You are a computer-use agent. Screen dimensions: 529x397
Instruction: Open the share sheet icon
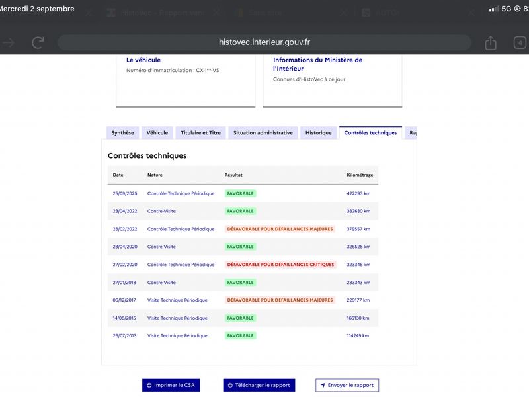point(491,43)
